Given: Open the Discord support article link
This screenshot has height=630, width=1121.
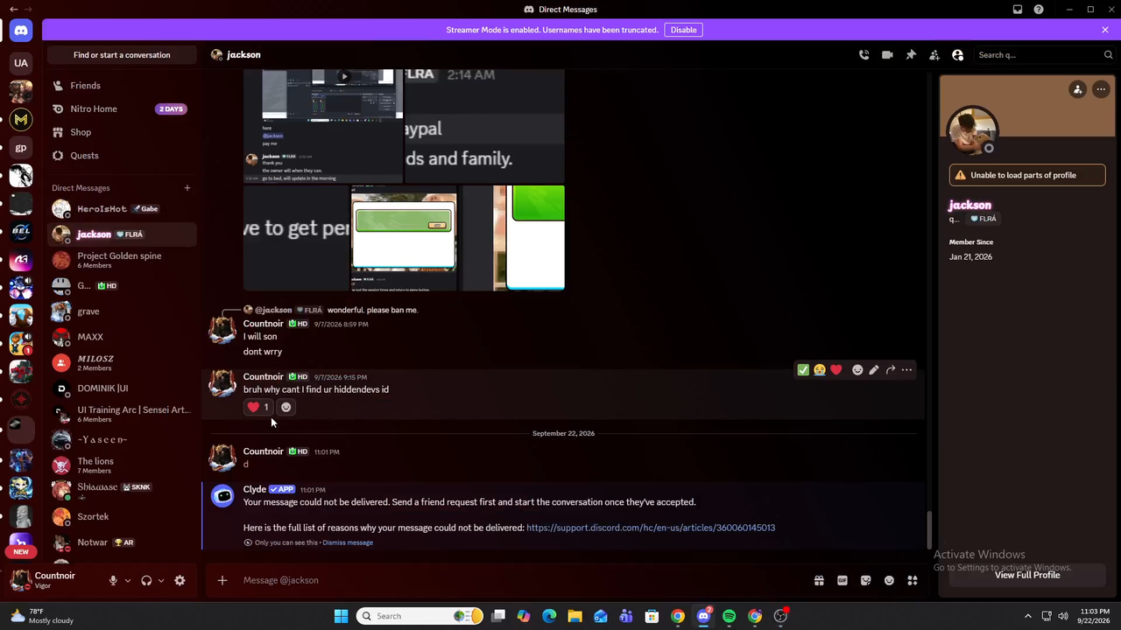Looking at the screenshot, I should 651,528.
